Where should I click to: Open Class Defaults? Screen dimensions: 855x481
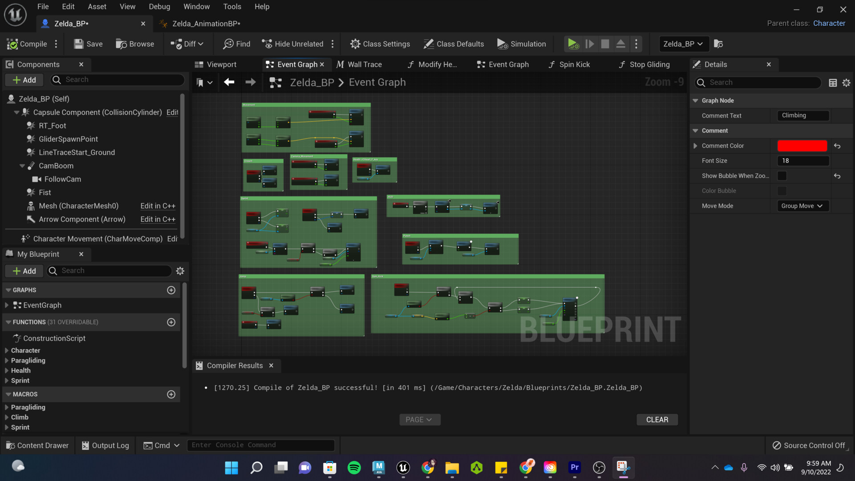click(x=453, y=44)
